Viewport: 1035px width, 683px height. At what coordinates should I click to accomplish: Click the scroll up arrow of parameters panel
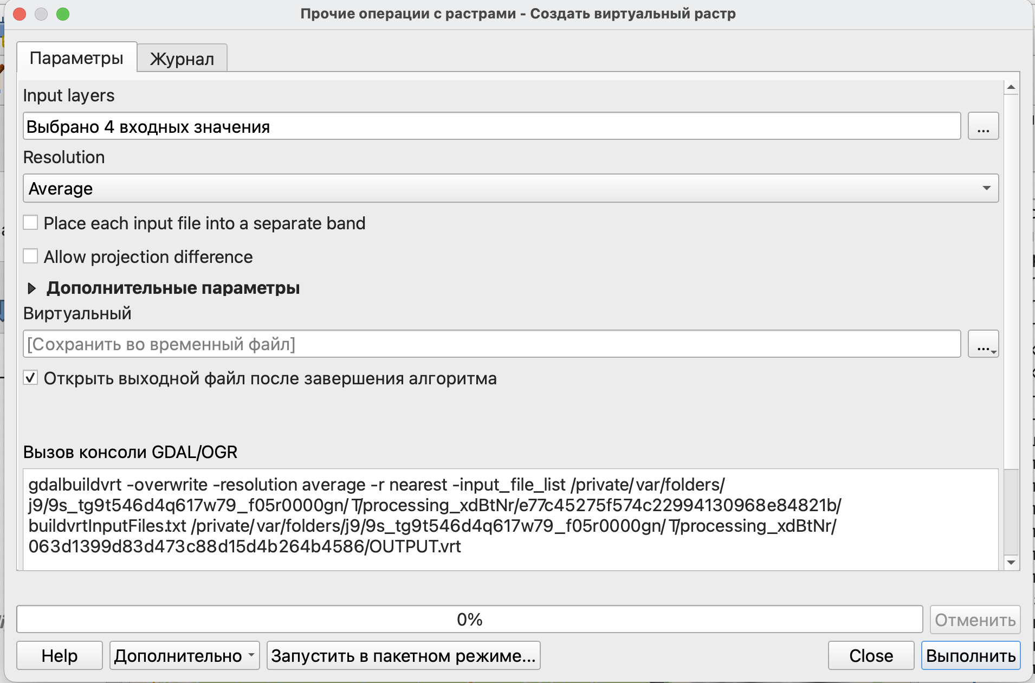1011,87
